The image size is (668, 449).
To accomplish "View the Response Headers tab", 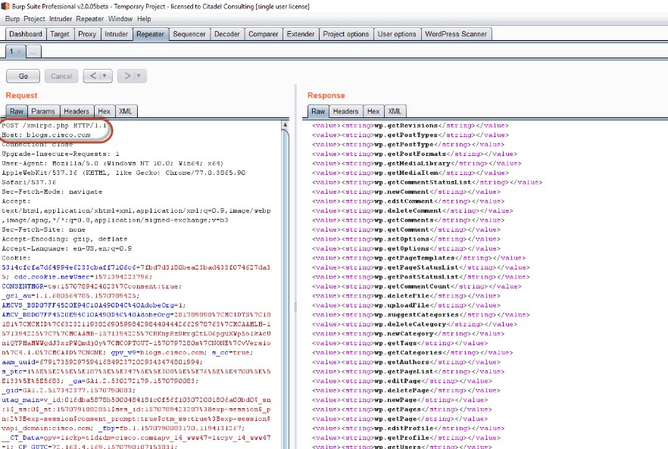I will [345, 111].
